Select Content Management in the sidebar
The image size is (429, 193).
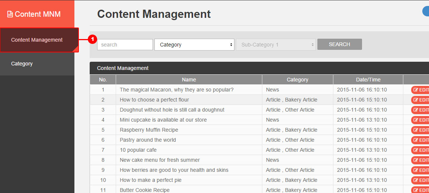pyautogui.click(x=37, y=40)
